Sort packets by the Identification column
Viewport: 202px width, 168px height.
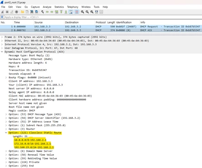(127, 22)
